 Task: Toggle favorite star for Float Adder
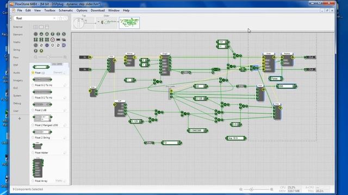pyautogui.click(x=33, y=153)
